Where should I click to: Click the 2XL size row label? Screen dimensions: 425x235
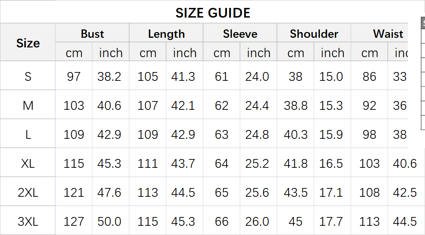click(28, 192)
